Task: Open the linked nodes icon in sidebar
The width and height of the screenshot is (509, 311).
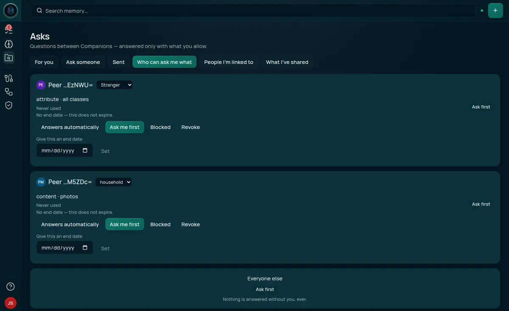Action: pyautogui.click(x=8, y=92)
